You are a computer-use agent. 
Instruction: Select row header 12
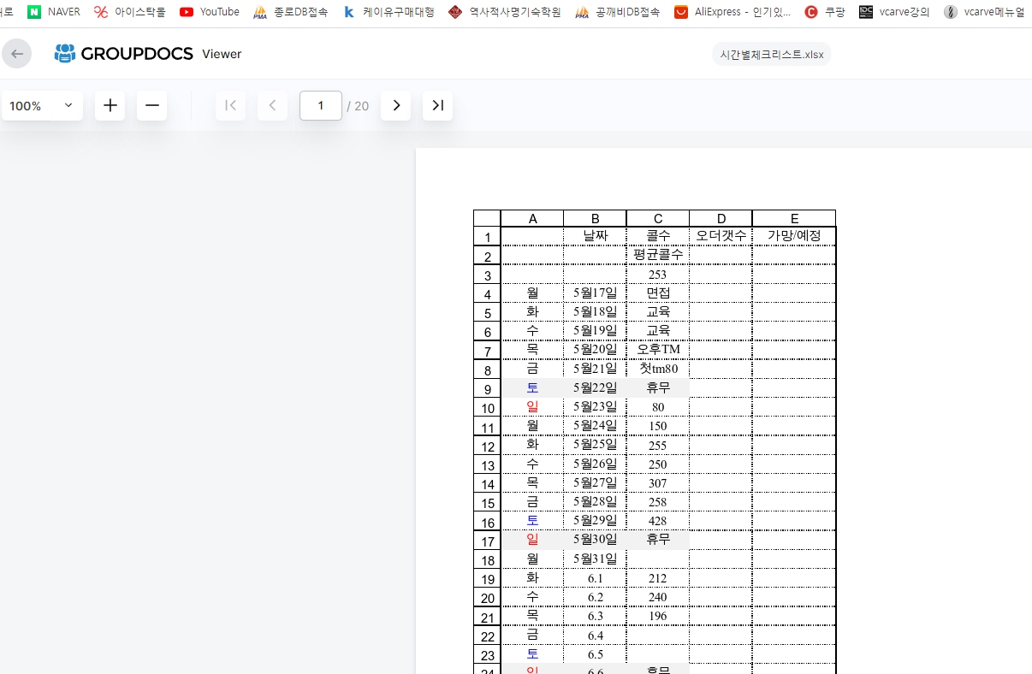[x=487, y=446]
